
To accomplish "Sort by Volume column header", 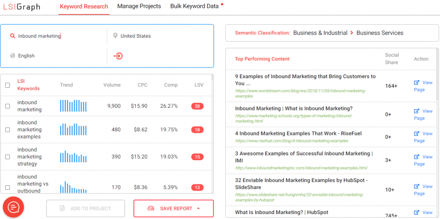I will 112,85.
